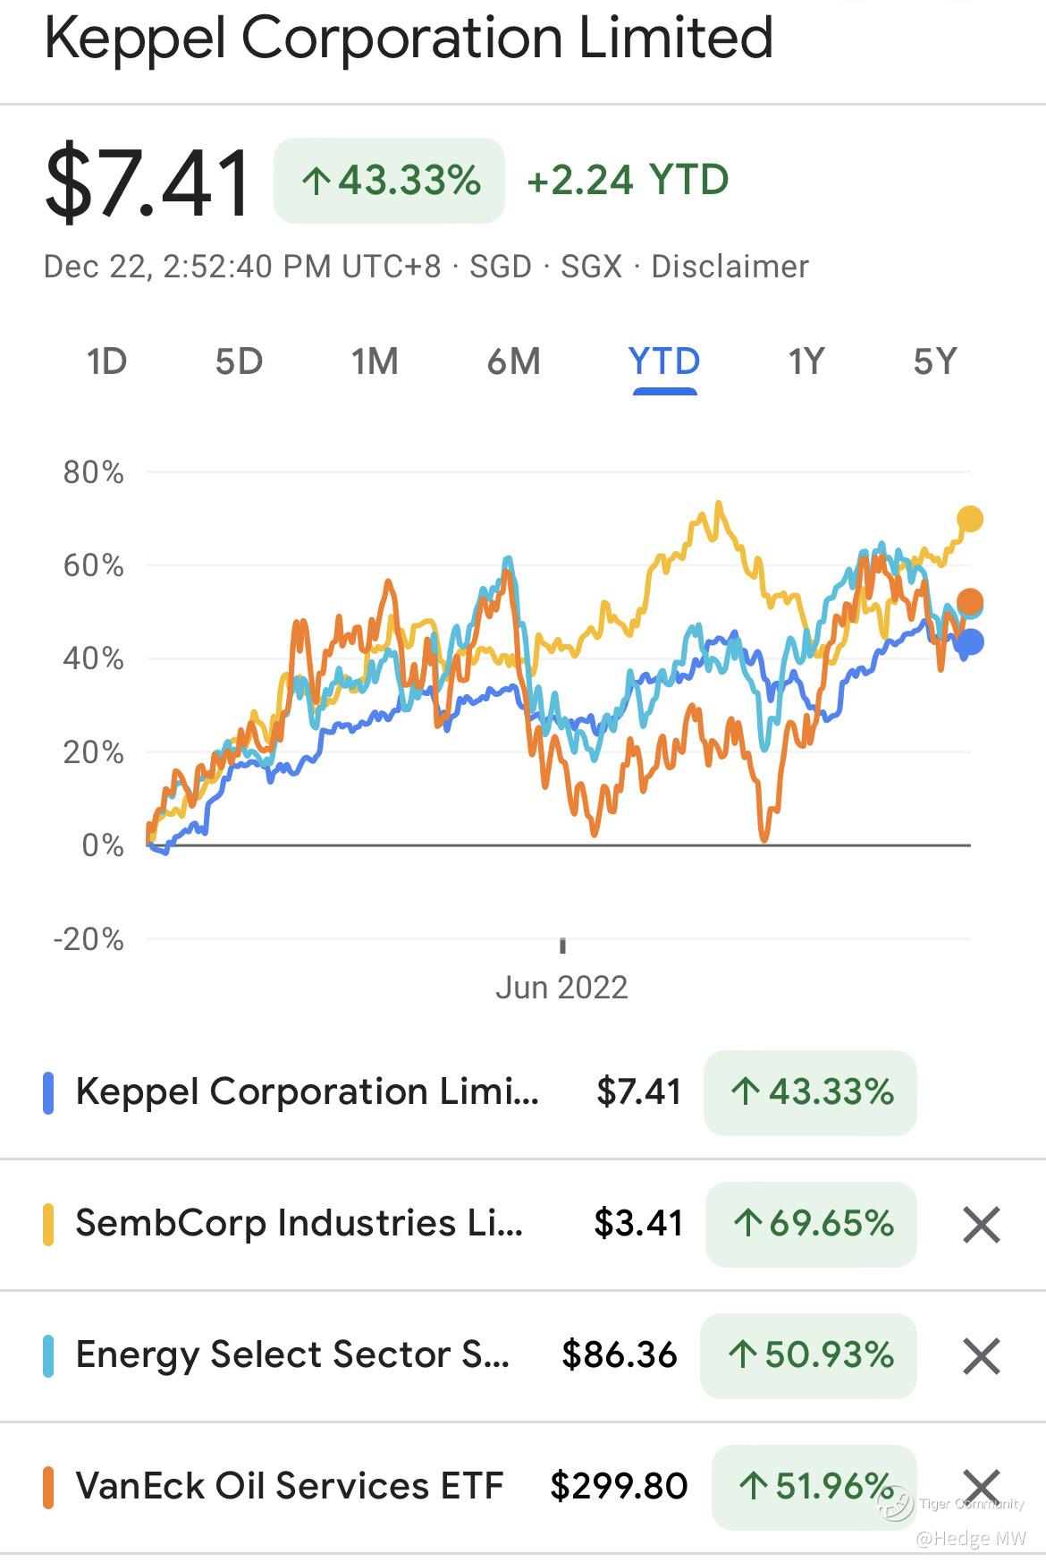Open Energy Select Sector listing name
Viewport: 1046px width, 1562px height.
click(292, 1355)
